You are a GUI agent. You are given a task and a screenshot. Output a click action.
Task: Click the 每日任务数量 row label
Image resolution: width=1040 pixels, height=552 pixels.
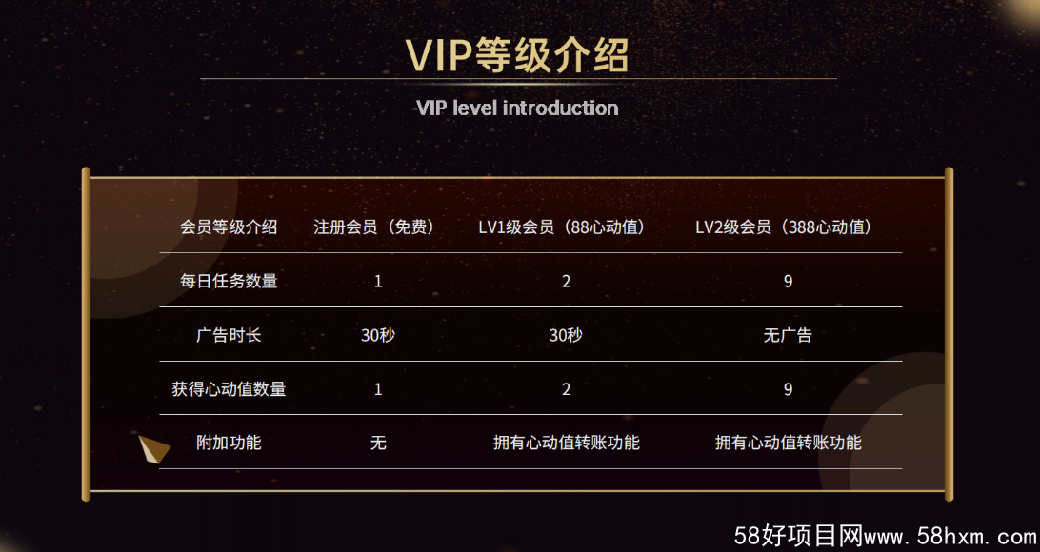[229, 281]
